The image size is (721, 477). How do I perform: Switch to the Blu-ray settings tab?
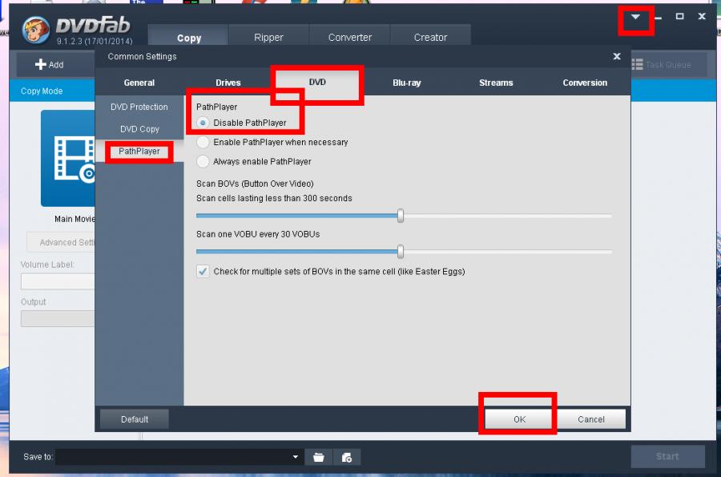406,83
